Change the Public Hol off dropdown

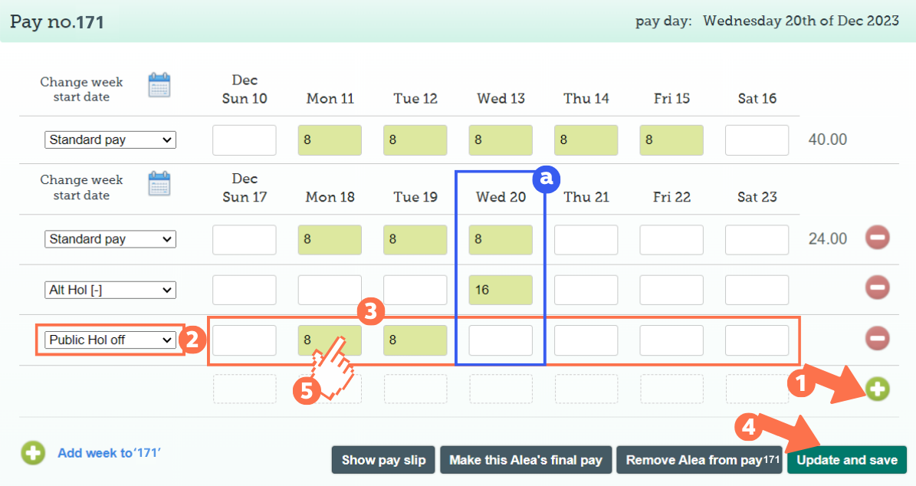[110, 340]
